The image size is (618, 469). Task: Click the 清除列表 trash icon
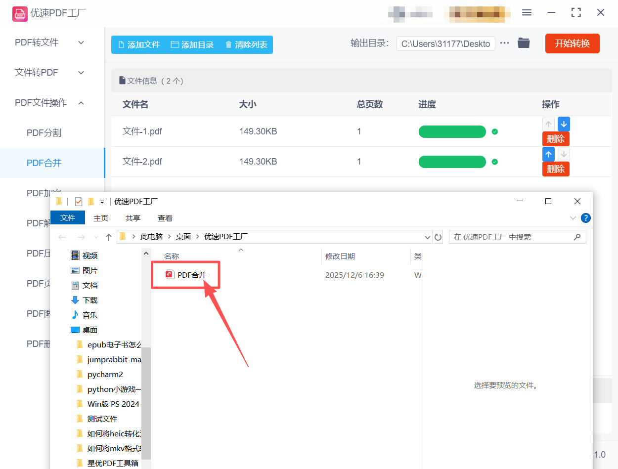click(228, 44)
